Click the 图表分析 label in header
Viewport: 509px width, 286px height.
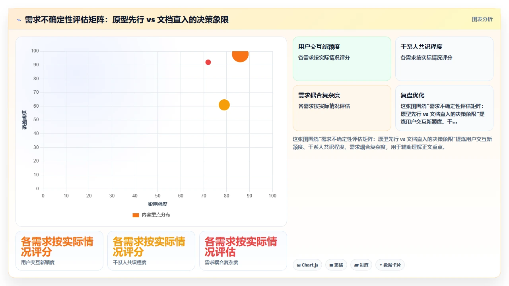pos(482,19)
